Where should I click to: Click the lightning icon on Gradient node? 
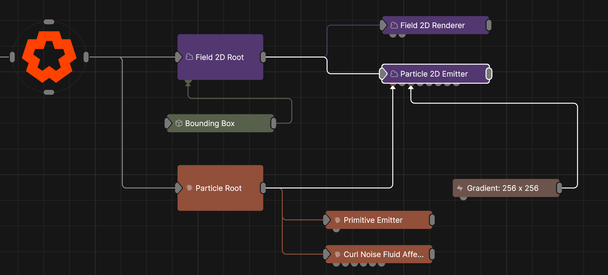point(460,188)
